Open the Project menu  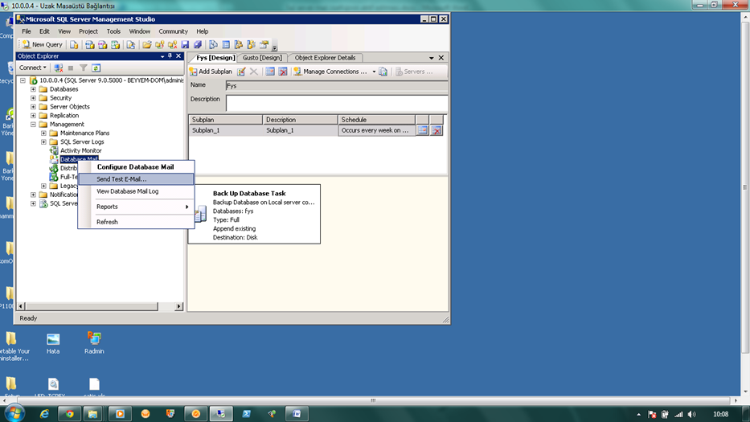[88, 31]
